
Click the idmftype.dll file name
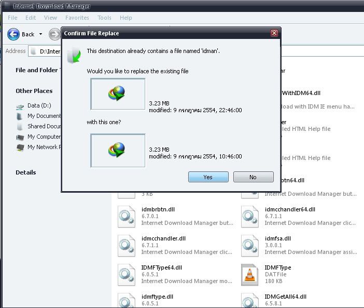[157, 297]
